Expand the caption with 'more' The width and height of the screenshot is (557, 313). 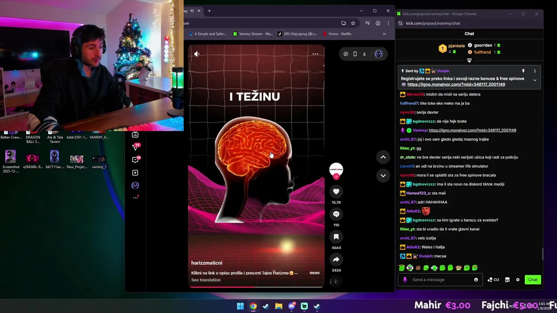point(315,273)
